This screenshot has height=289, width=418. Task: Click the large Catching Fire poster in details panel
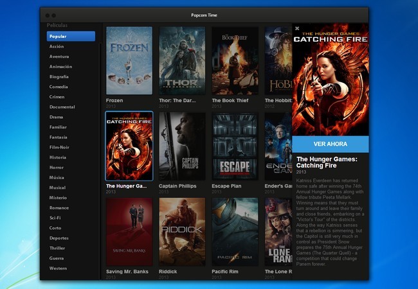tap(331, 80)
